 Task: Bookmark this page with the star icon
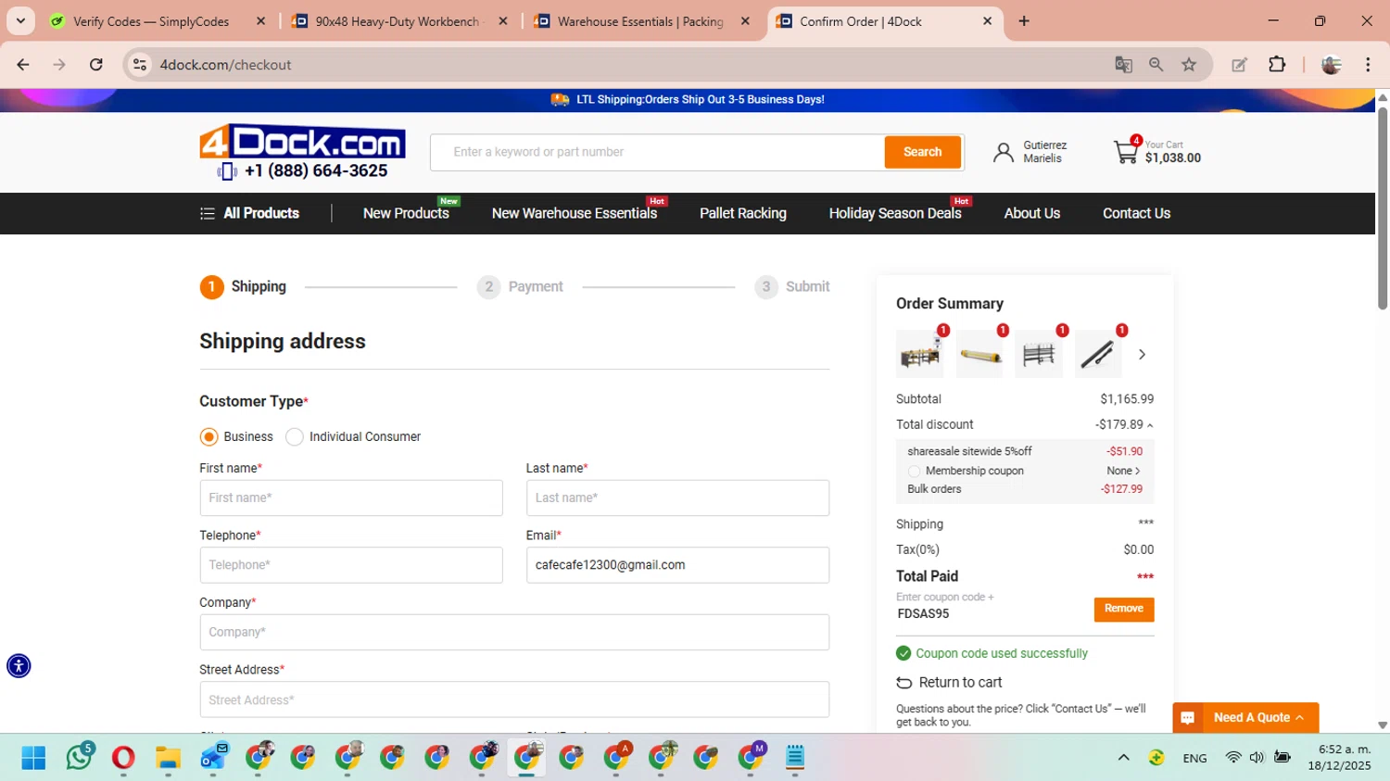pyautogui.click(x=1189, y=64)
